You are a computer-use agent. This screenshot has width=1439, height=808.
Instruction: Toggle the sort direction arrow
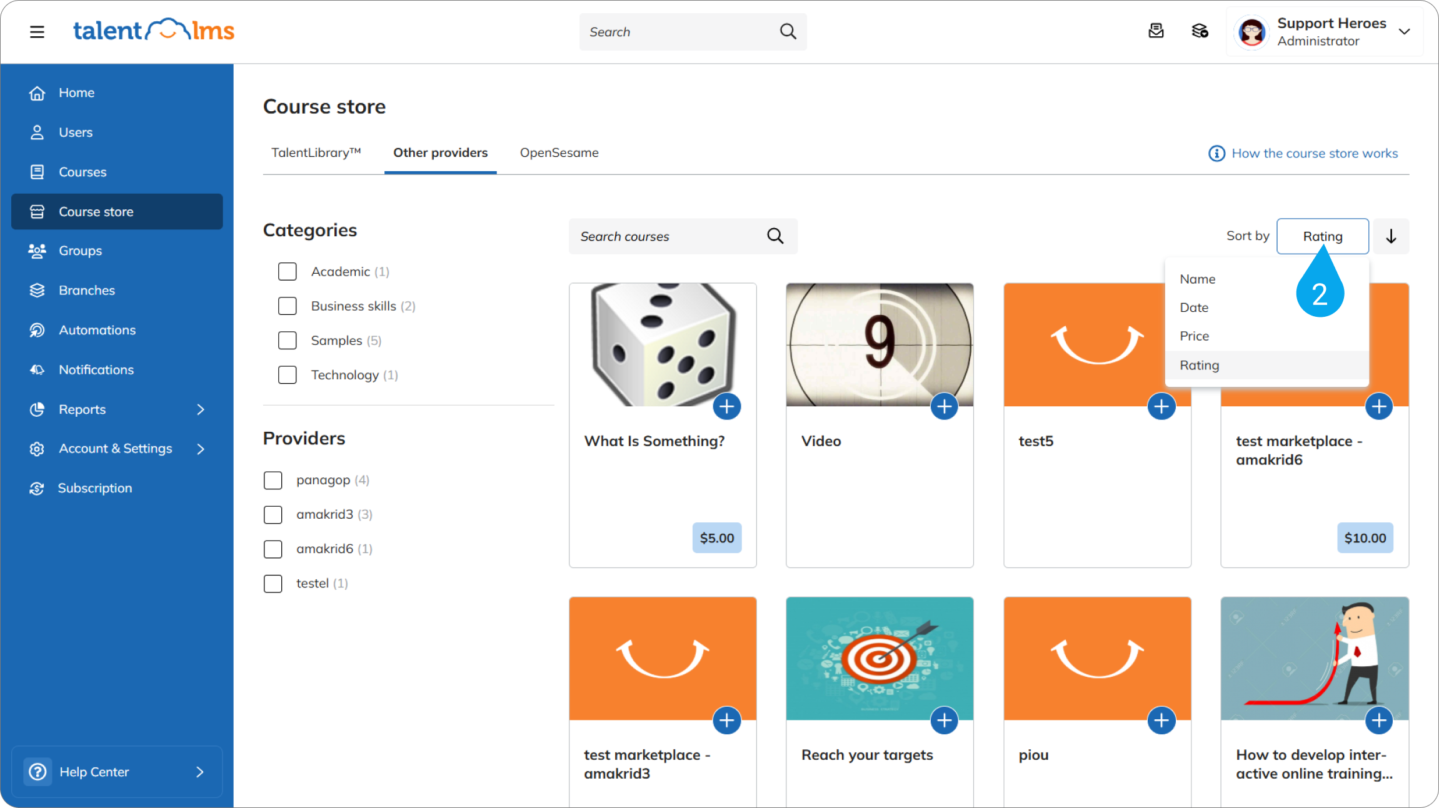coord(1391,236)
